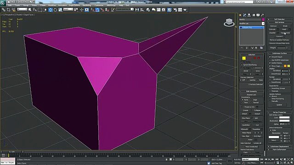294x165 pixels.
Task: Toggle the 3D Snaps icon
Action: pos(92,10)
